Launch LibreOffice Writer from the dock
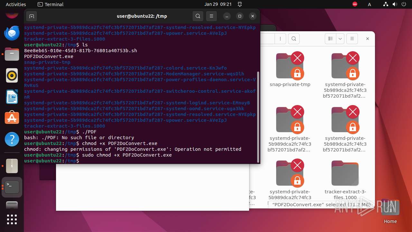This screenshot has width=412, height=232. point(12,97)
